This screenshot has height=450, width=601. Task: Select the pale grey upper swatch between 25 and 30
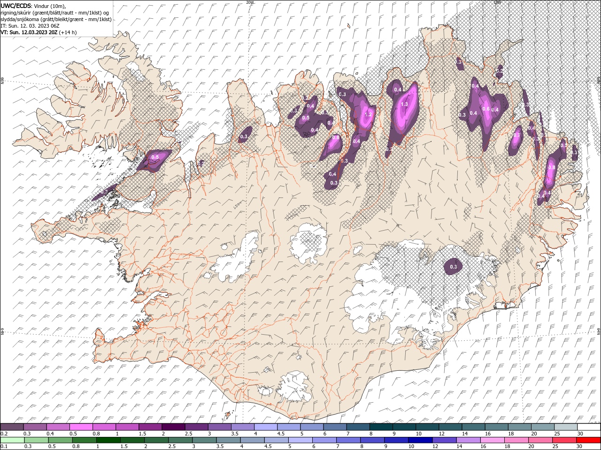click(x=566, y=427)
